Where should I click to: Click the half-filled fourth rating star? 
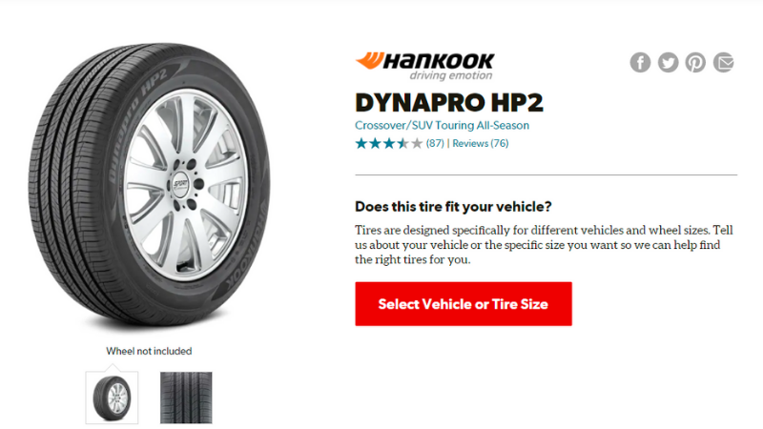coord(402,144)
